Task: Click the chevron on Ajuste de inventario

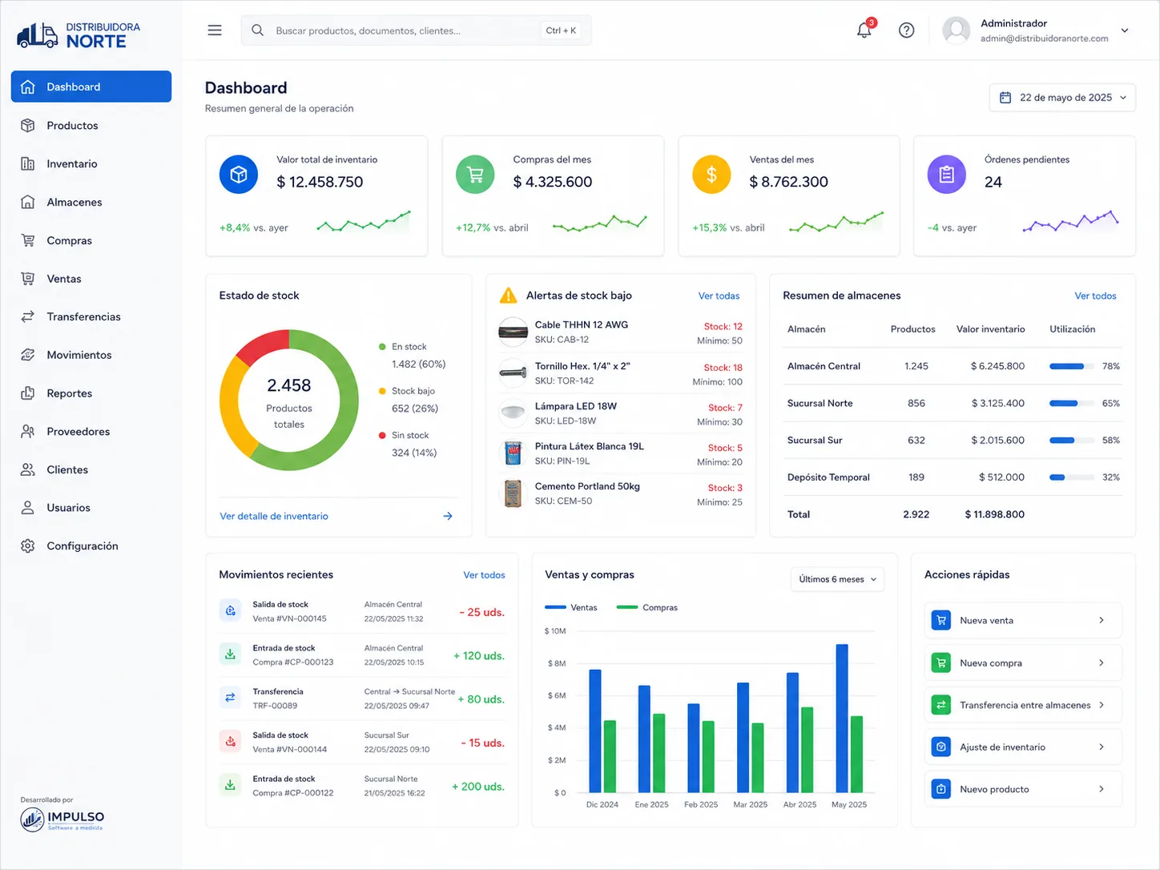Action: click(1102, 747)
